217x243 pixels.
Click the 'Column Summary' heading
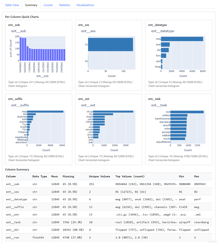click(17, 169)
